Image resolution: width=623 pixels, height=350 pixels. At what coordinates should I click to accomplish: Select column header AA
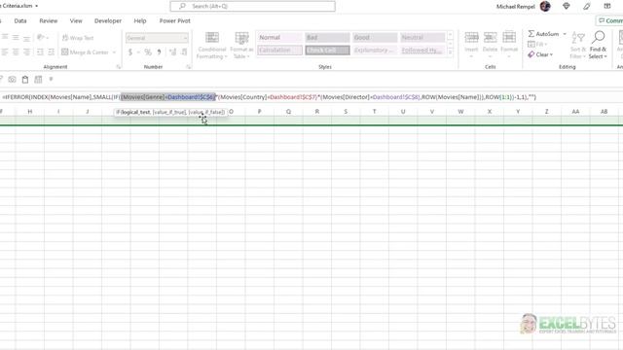point(575,112)
